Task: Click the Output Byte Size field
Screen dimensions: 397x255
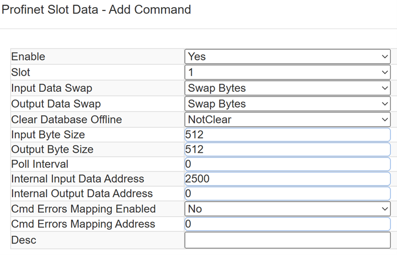Action: click(288, 149)
